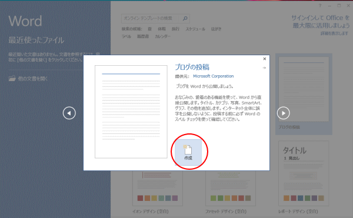Click the search magnifier icon
Viewport: 353px width, 218px height.
185,18
